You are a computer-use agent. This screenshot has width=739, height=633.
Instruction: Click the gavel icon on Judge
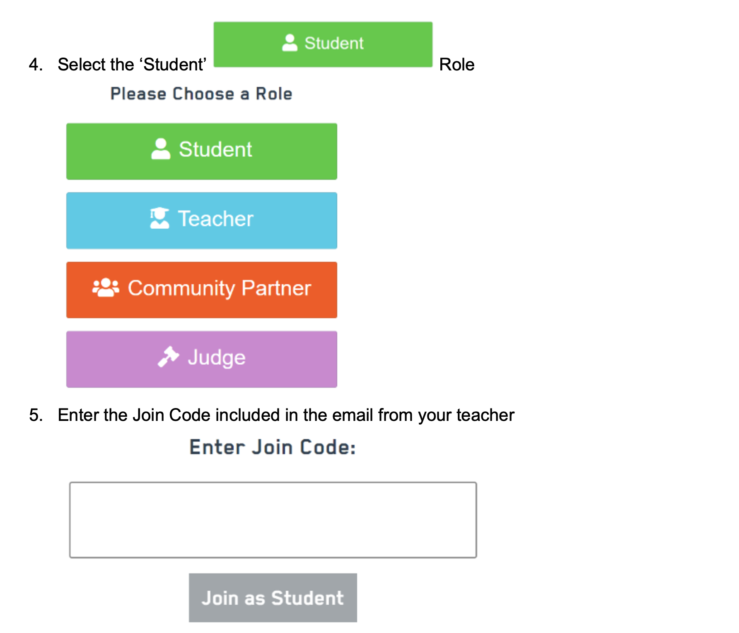coord(168,357)
